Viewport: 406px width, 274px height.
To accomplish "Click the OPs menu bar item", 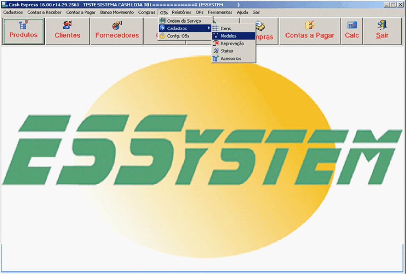I will 199,12.
